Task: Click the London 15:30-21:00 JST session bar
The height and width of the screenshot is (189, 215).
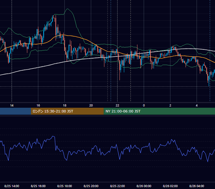Action: coord(67,111)
